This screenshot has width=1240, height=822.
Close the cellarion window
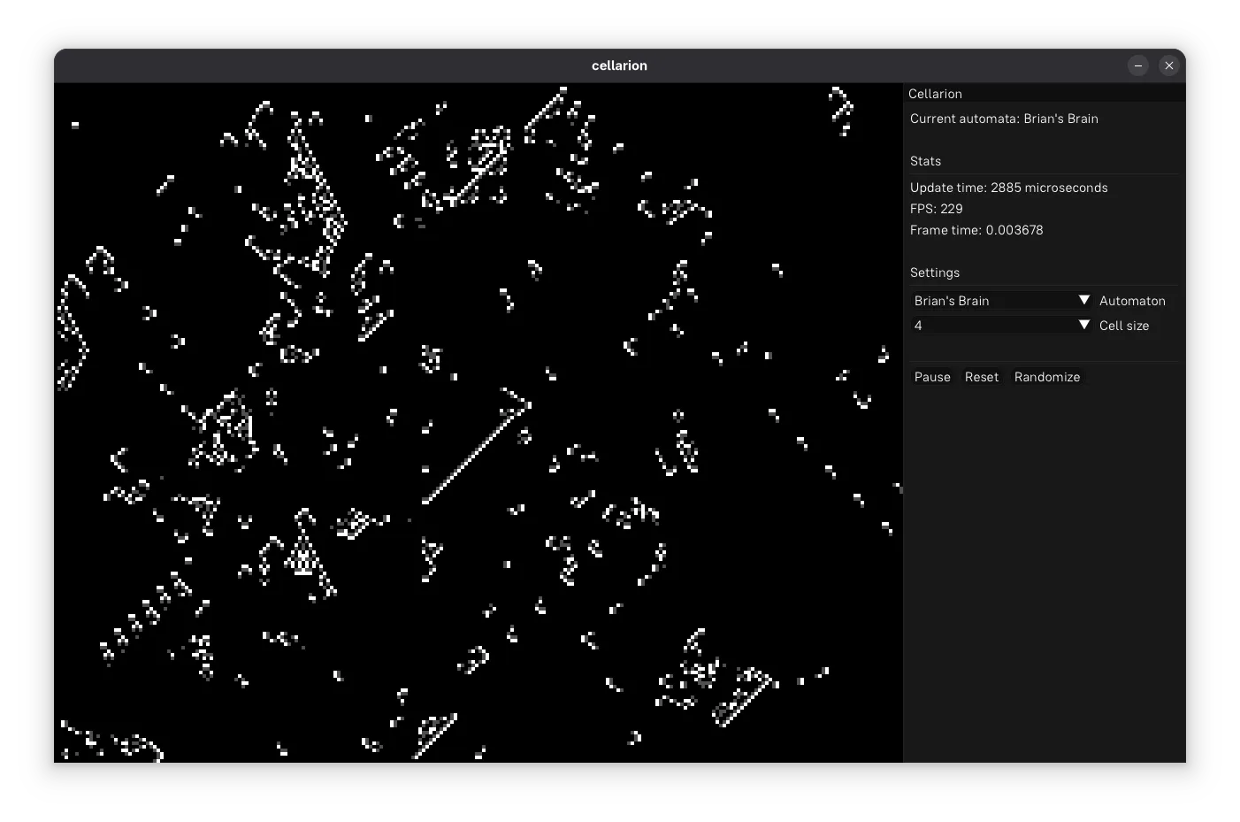(1169, 65)
